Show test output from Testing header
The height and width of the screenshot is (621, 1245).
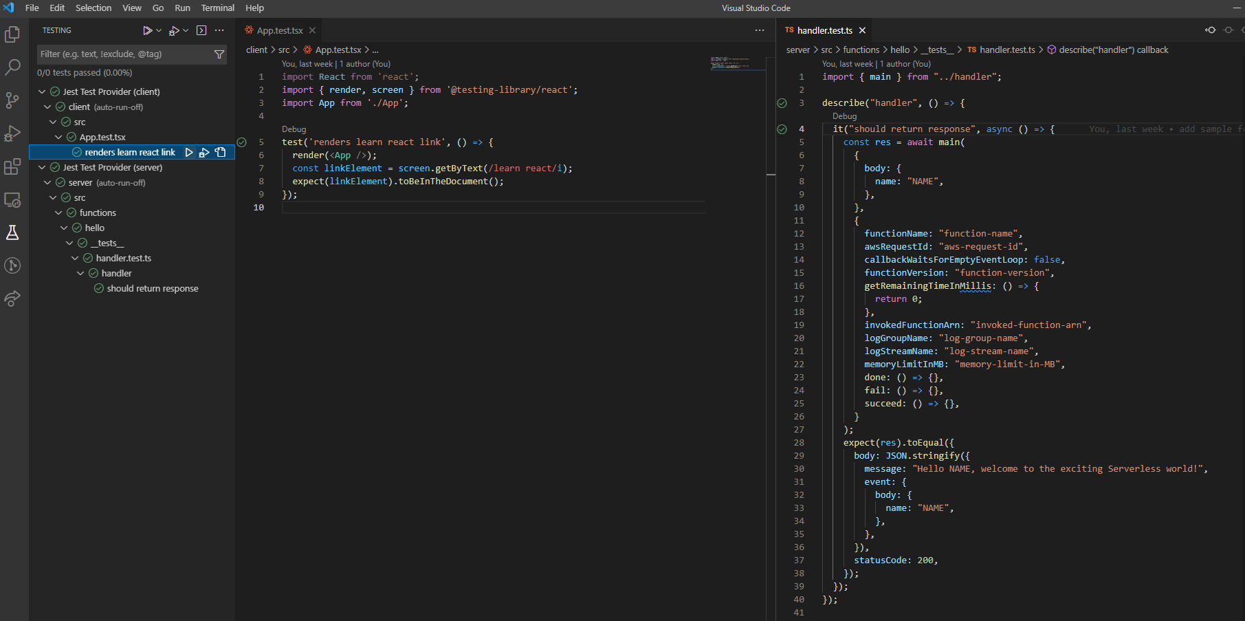point(201,30)
